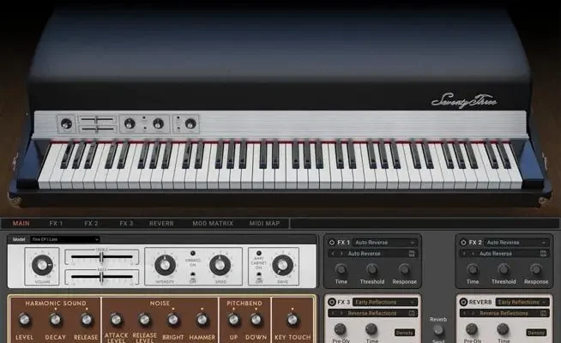Click the FX 1 save preset icon
The height and width of the screenshot is (343, 561).
click(413, 254)
